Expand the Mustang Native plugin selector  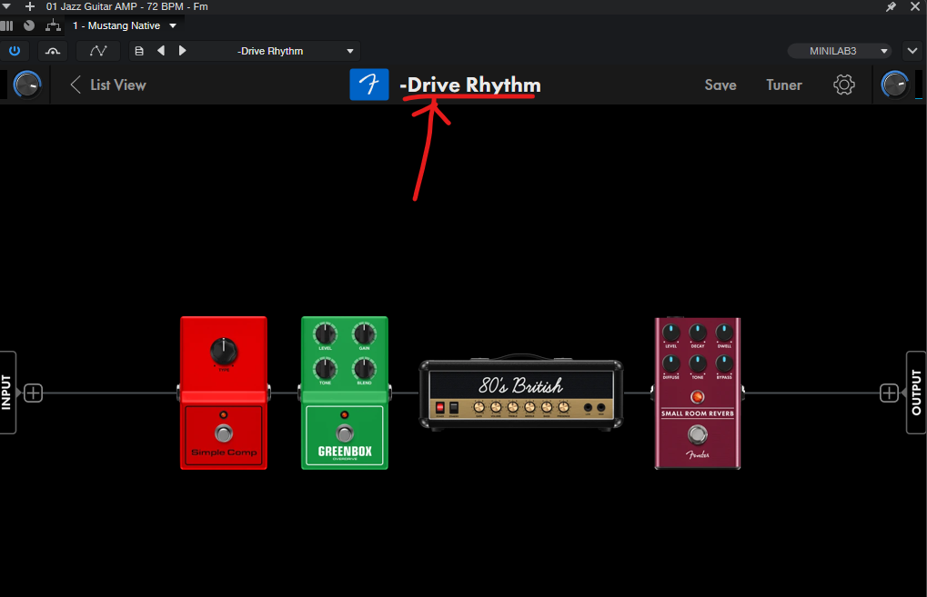pyautogui.click(x=173, y=25)
